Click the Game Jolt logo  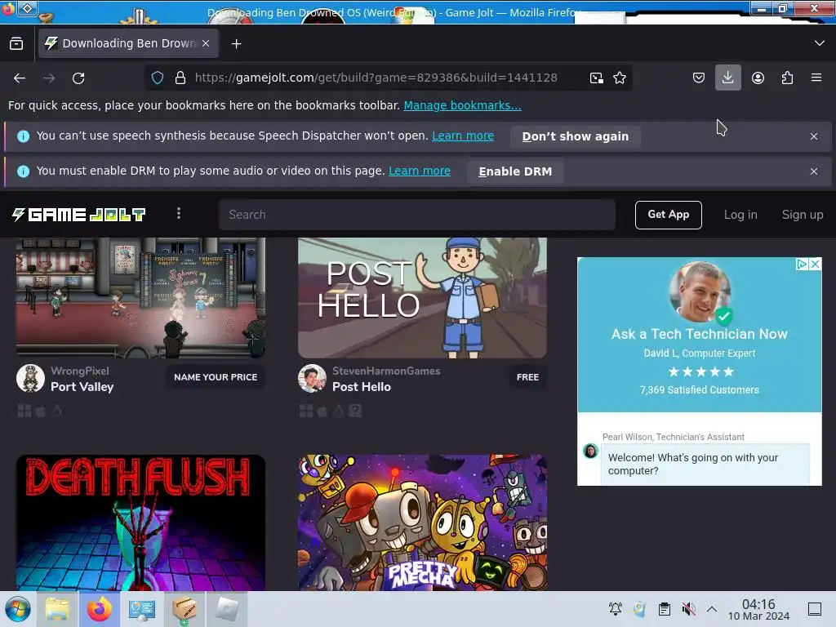pyautogui.click(x=79, y=215)
